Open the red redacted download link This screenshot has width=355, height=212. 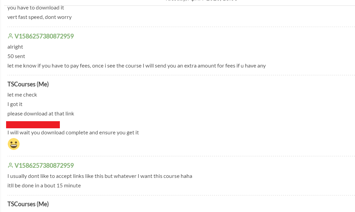[x=33, y=125]
